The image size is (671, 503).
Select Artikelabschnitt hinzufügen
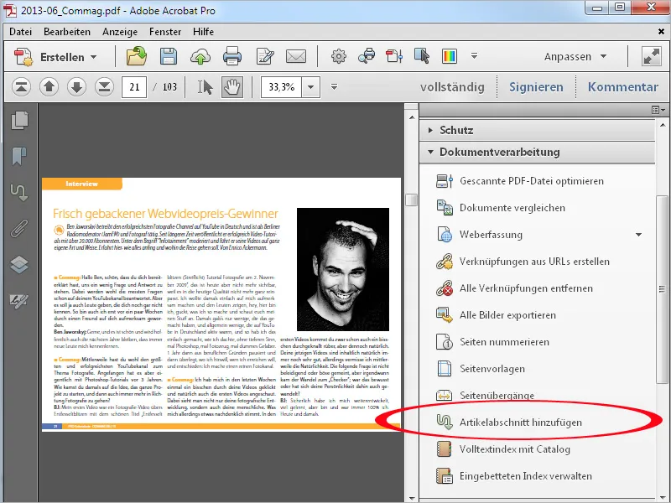click(520, 423)
